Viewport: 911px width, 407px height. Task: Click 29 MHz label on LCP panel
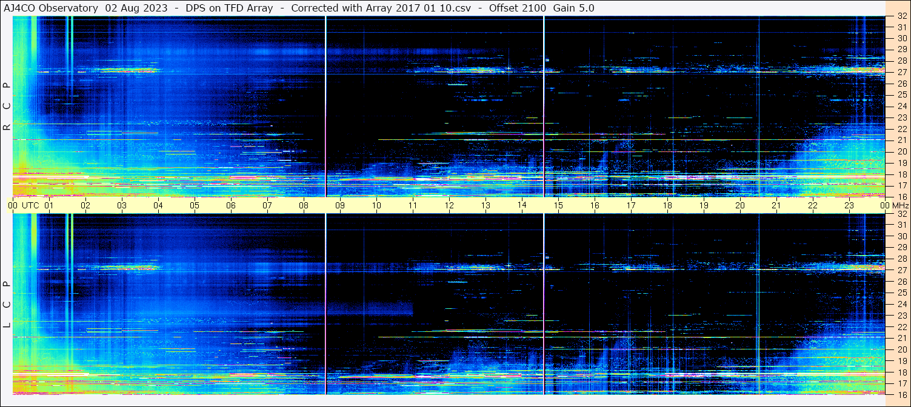pos(902,248)
